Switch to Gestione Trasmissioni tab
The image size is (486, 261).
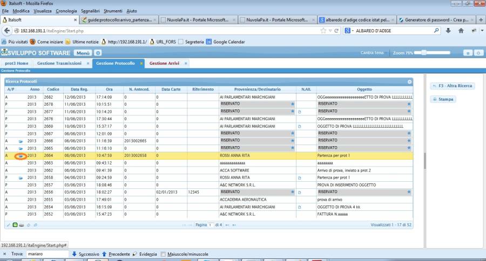[x=59, y=64]
